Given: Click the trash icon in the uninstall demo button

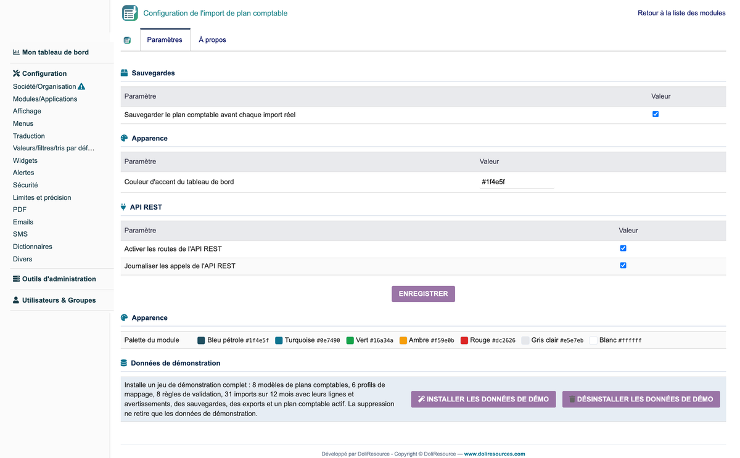Looking at the screenshot, I should click(x=572, y=399).
